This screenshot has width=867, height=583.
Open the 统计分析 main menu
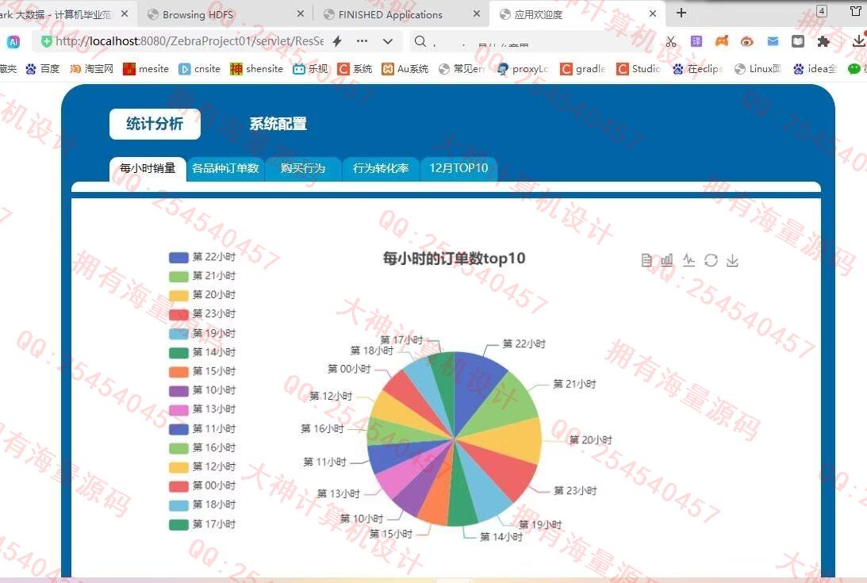tap(155, 124)
